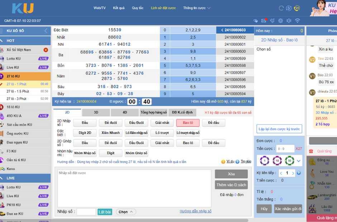
Task: Collapse the LIVE section in sidebar
Action: click(x=1, y=178)
